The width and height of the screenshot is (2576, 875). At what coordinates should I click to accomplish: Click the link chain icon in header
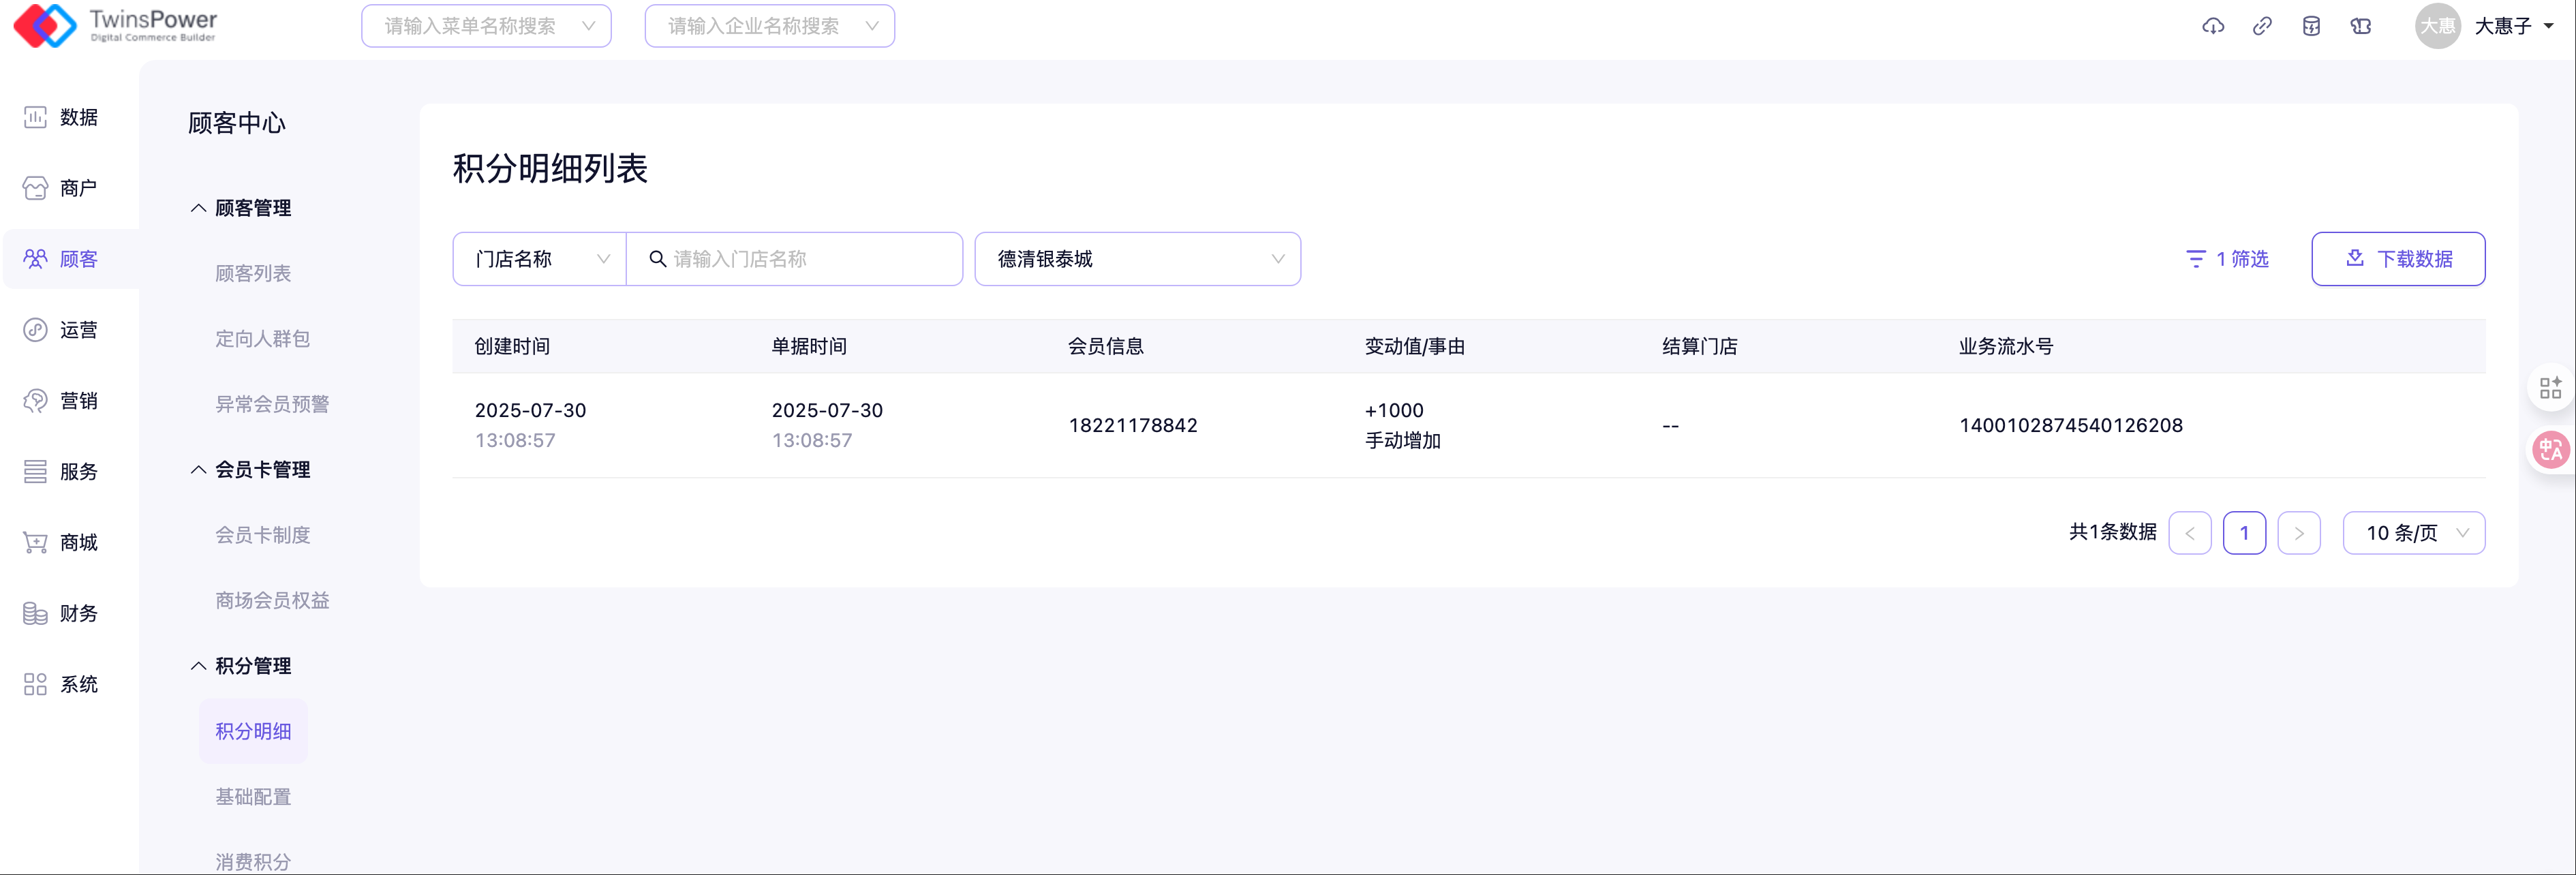[2261, 26]
